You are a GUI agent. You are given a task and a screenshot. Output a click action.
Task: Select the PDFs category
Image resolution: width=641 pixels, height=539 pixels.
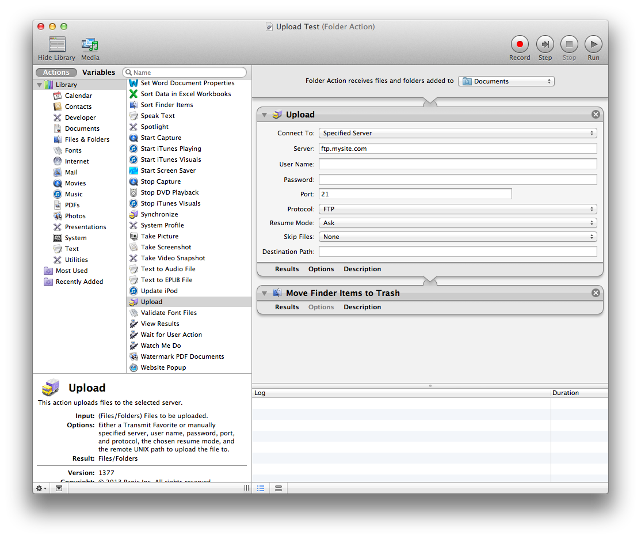pos(73,206)
